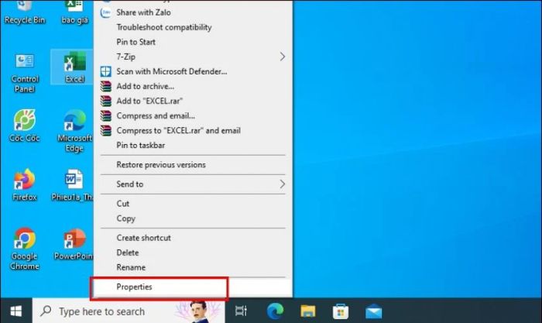Select the Control Panel desktop icon
Screen dimensions: 542x323
pos(25,73)
